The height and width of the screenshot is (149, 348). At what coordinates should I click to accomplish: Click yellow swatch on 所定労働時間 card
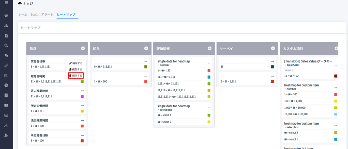point(82,111)
